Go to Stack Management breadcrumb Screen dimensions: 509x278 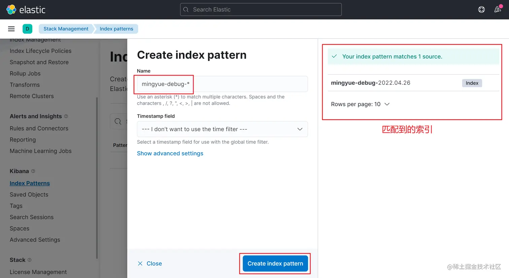(66, 29)
